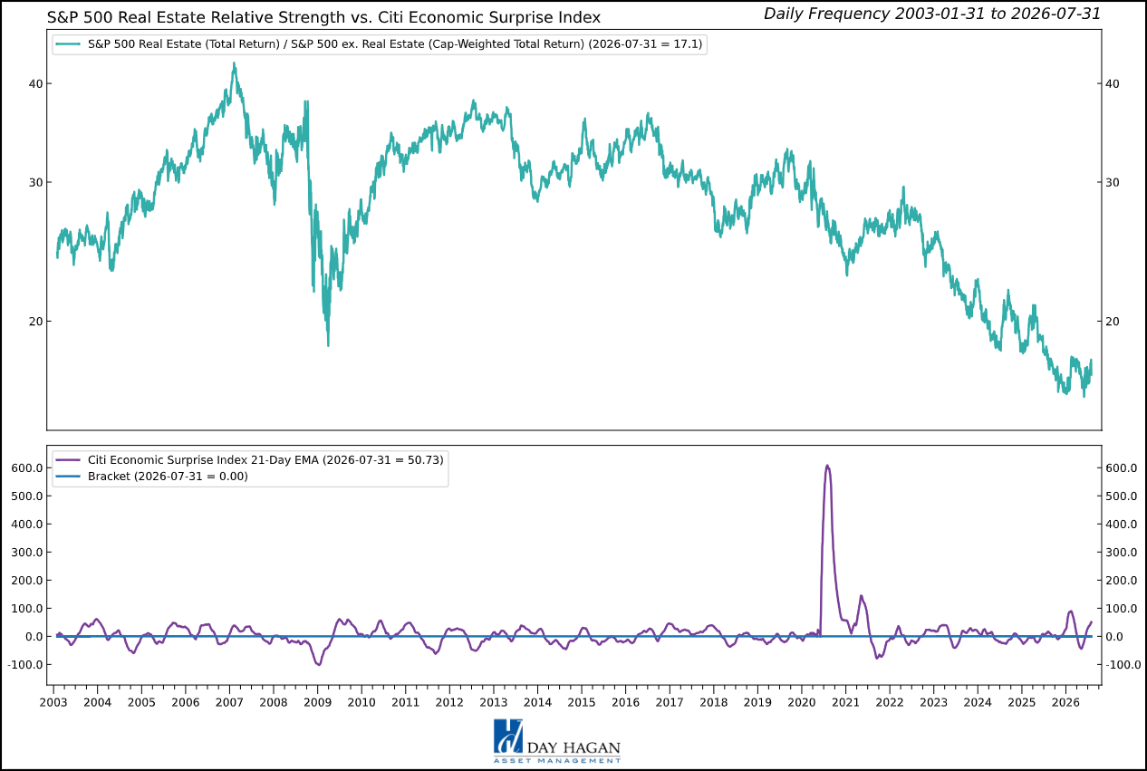Click the Day Hagan logo icon

point(508,737)
